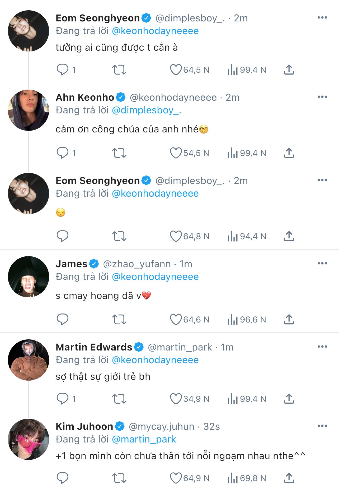The width and height of the screenshot is (339, 489).
Task: Open James's avatar photo
Action: (29, 277)
